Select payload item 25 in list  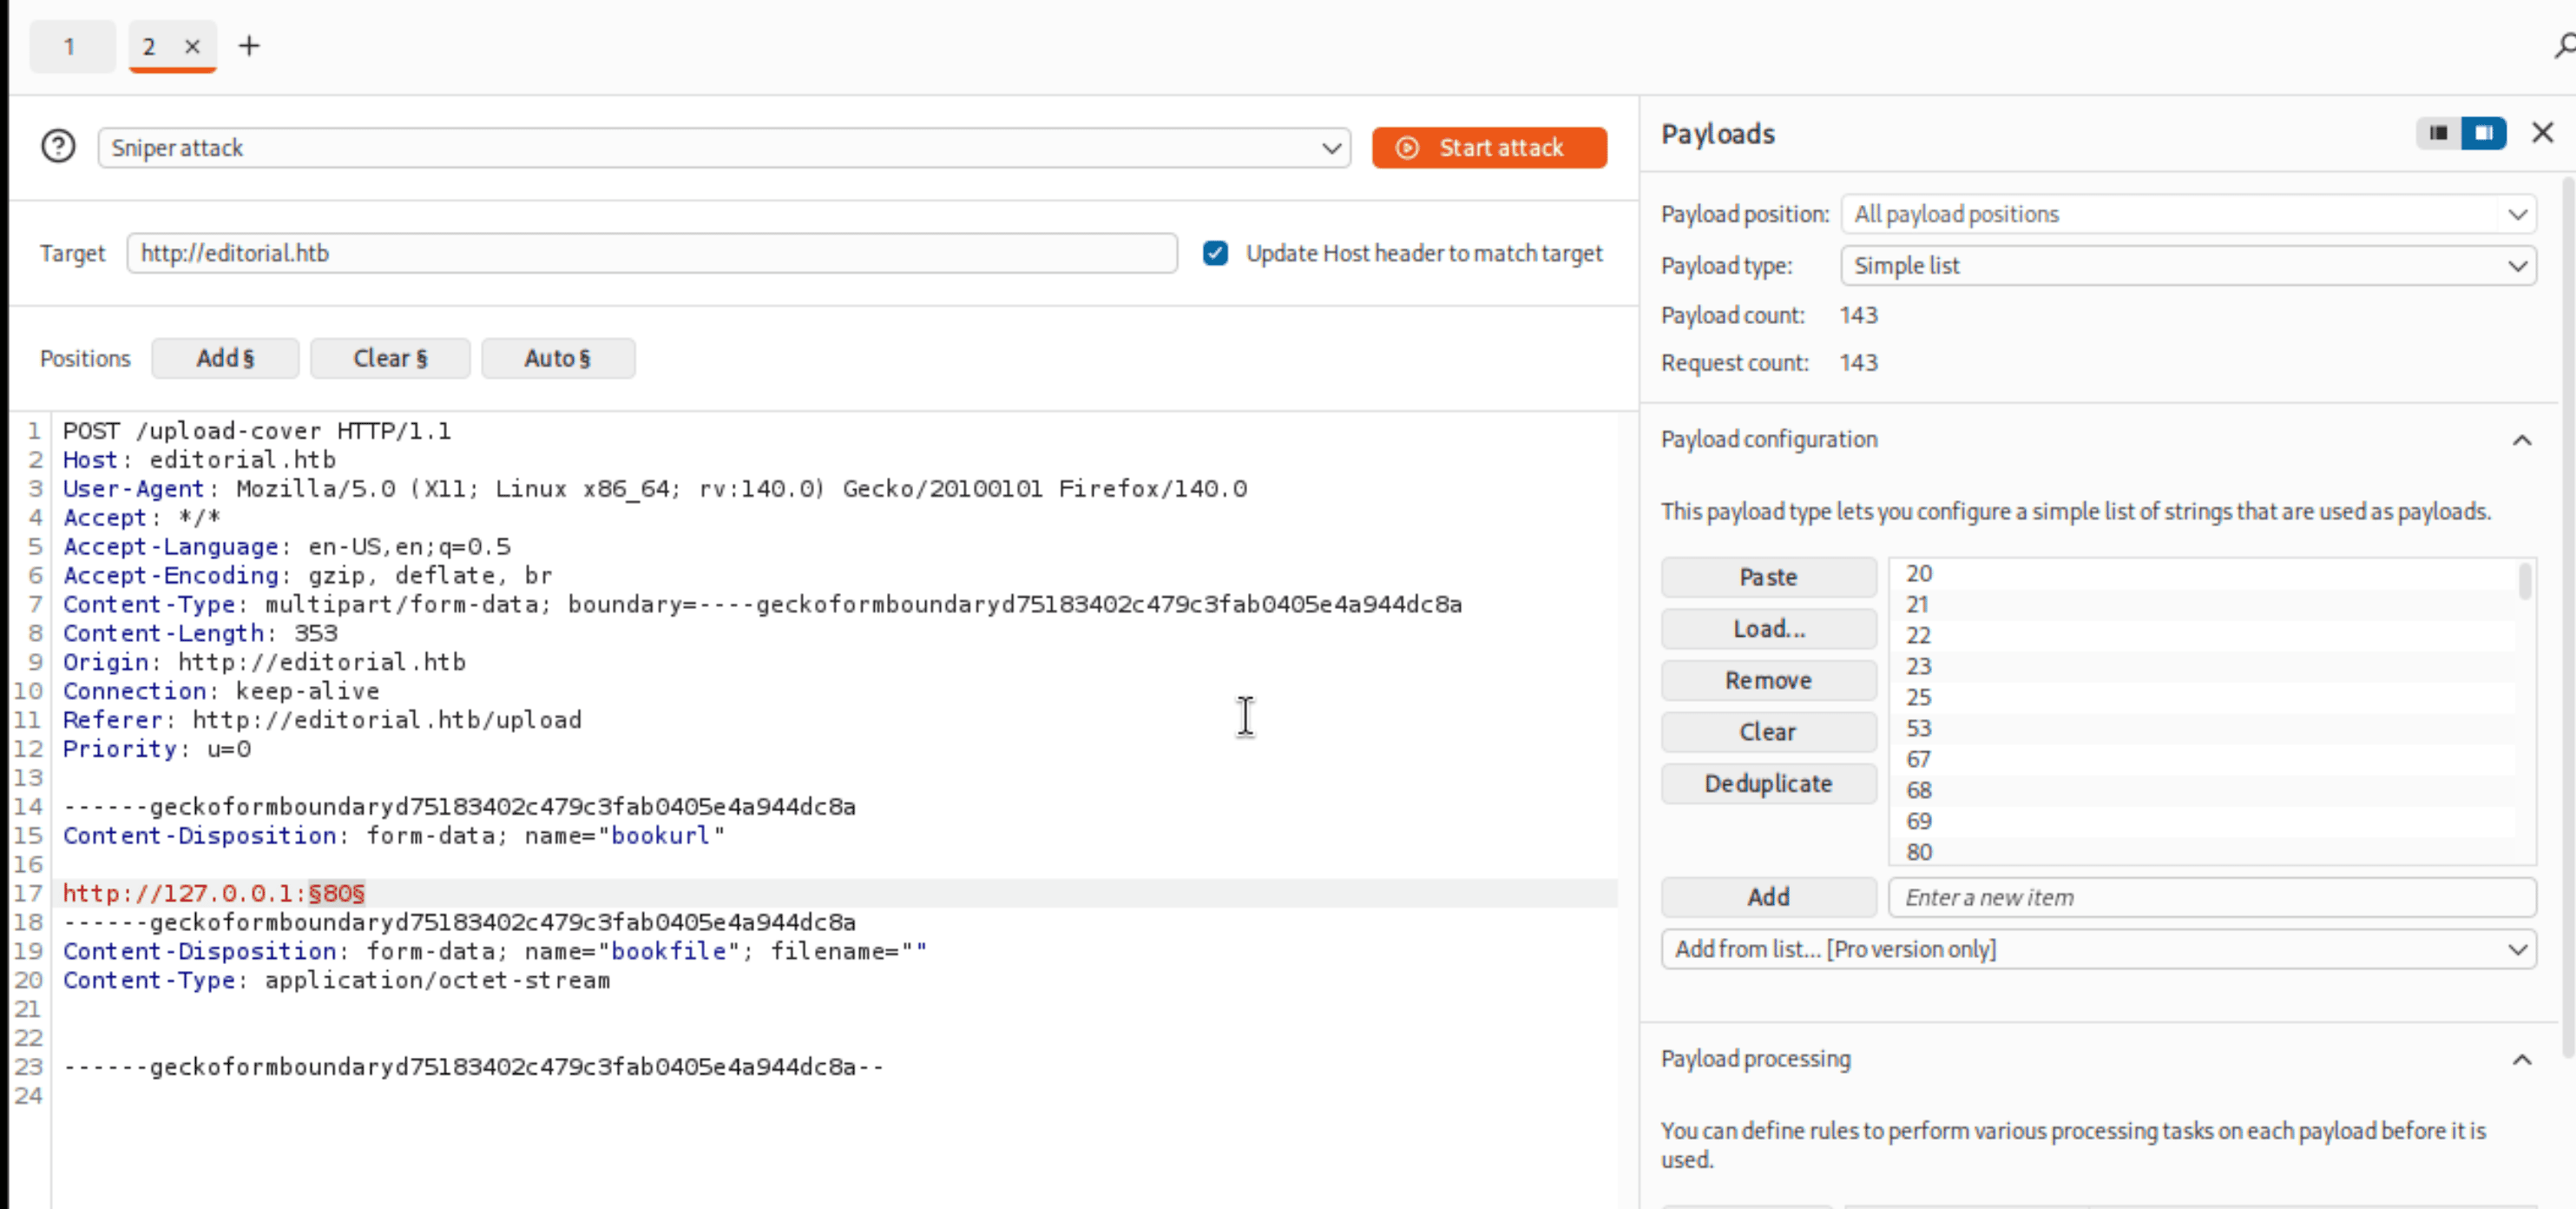(2203, 697)
